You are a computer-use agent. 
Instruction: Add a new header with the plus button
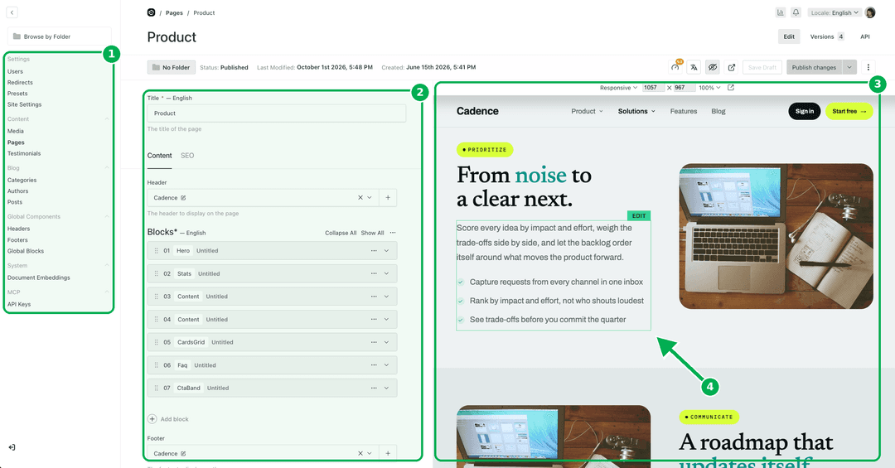[388, 197]
